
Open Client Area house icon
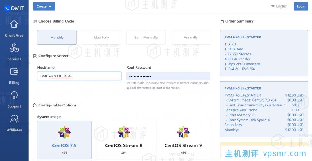coord(14,24)
